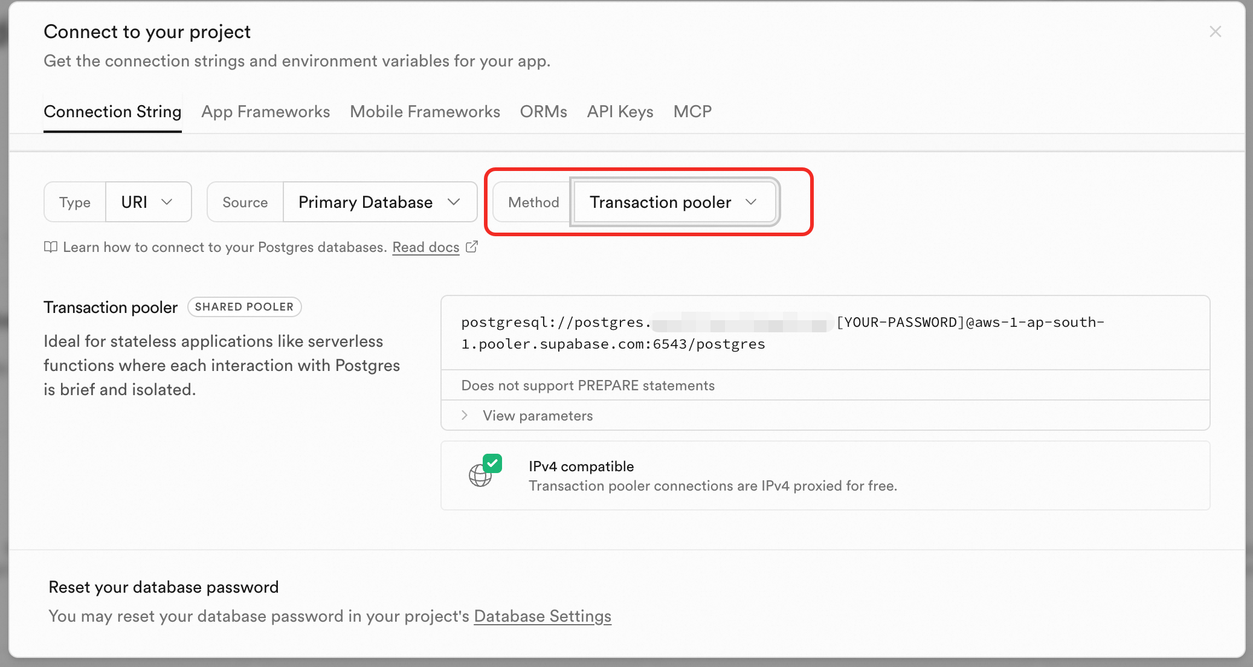Click the chevron arrow beside View parameters
Image resolution: width=1253 pixels, height=667 pixels.
(465, 415)
